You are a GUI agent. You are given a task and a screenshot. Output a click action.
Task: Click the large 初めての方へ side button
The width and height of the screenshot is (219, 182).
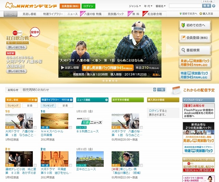coord(195,25)
